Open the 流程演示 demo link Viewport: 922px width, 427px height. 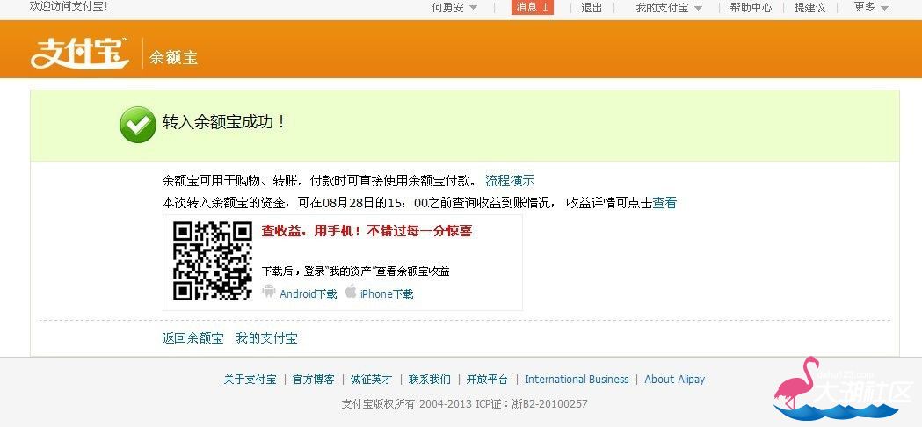tap(510, 181)
